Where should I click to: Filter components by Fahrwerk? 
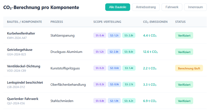tap(172, 7)
